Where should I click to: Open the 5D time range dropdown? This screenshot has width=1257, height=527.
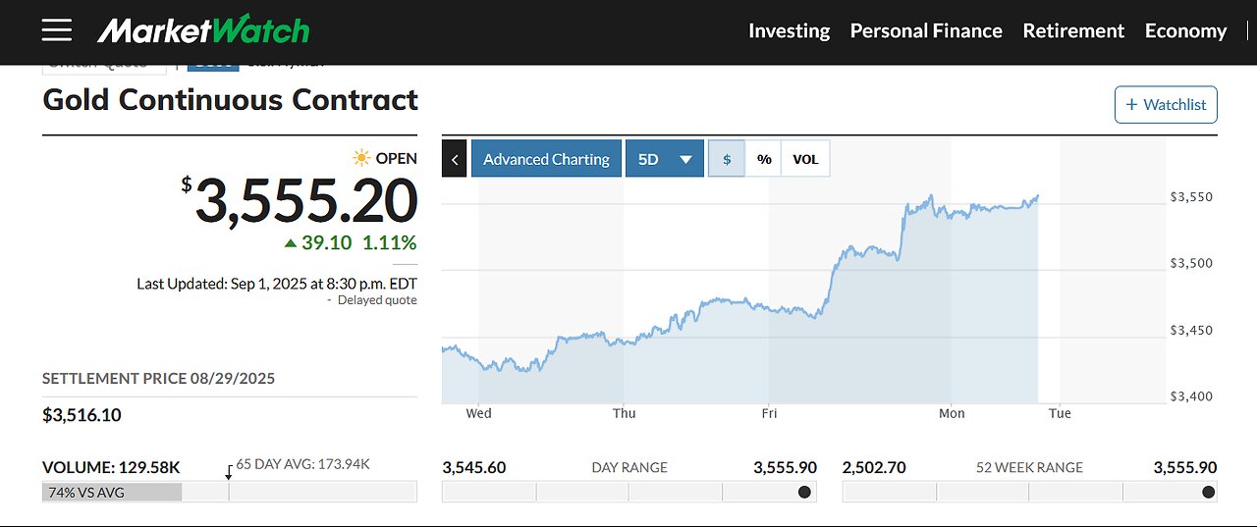(665, 159)
